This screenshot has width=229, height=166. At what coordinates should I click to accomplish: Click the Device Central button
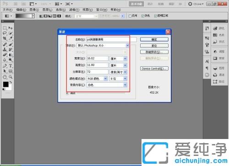[154, 69]
